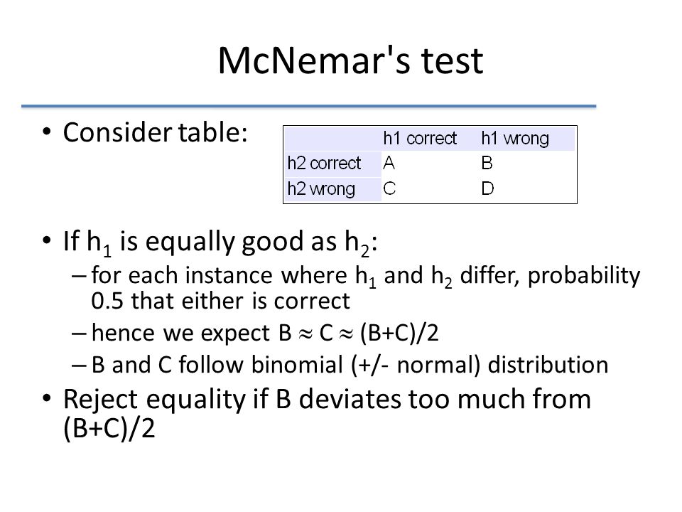Click the McNemar's test slide title
682x512 pixels.
coord(350,60)
